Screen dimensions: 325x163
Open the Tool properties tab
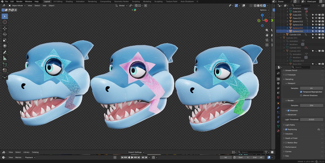pos(278,73)
